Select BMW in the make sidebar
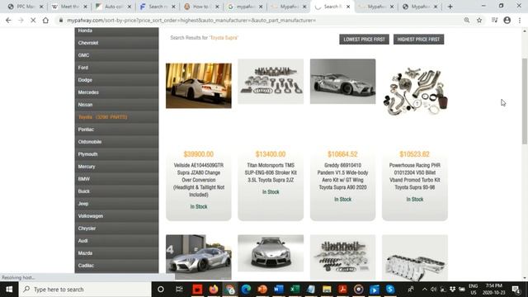This screenshot has height=297, width=528. pyautogui.click(x=116, y=179)
